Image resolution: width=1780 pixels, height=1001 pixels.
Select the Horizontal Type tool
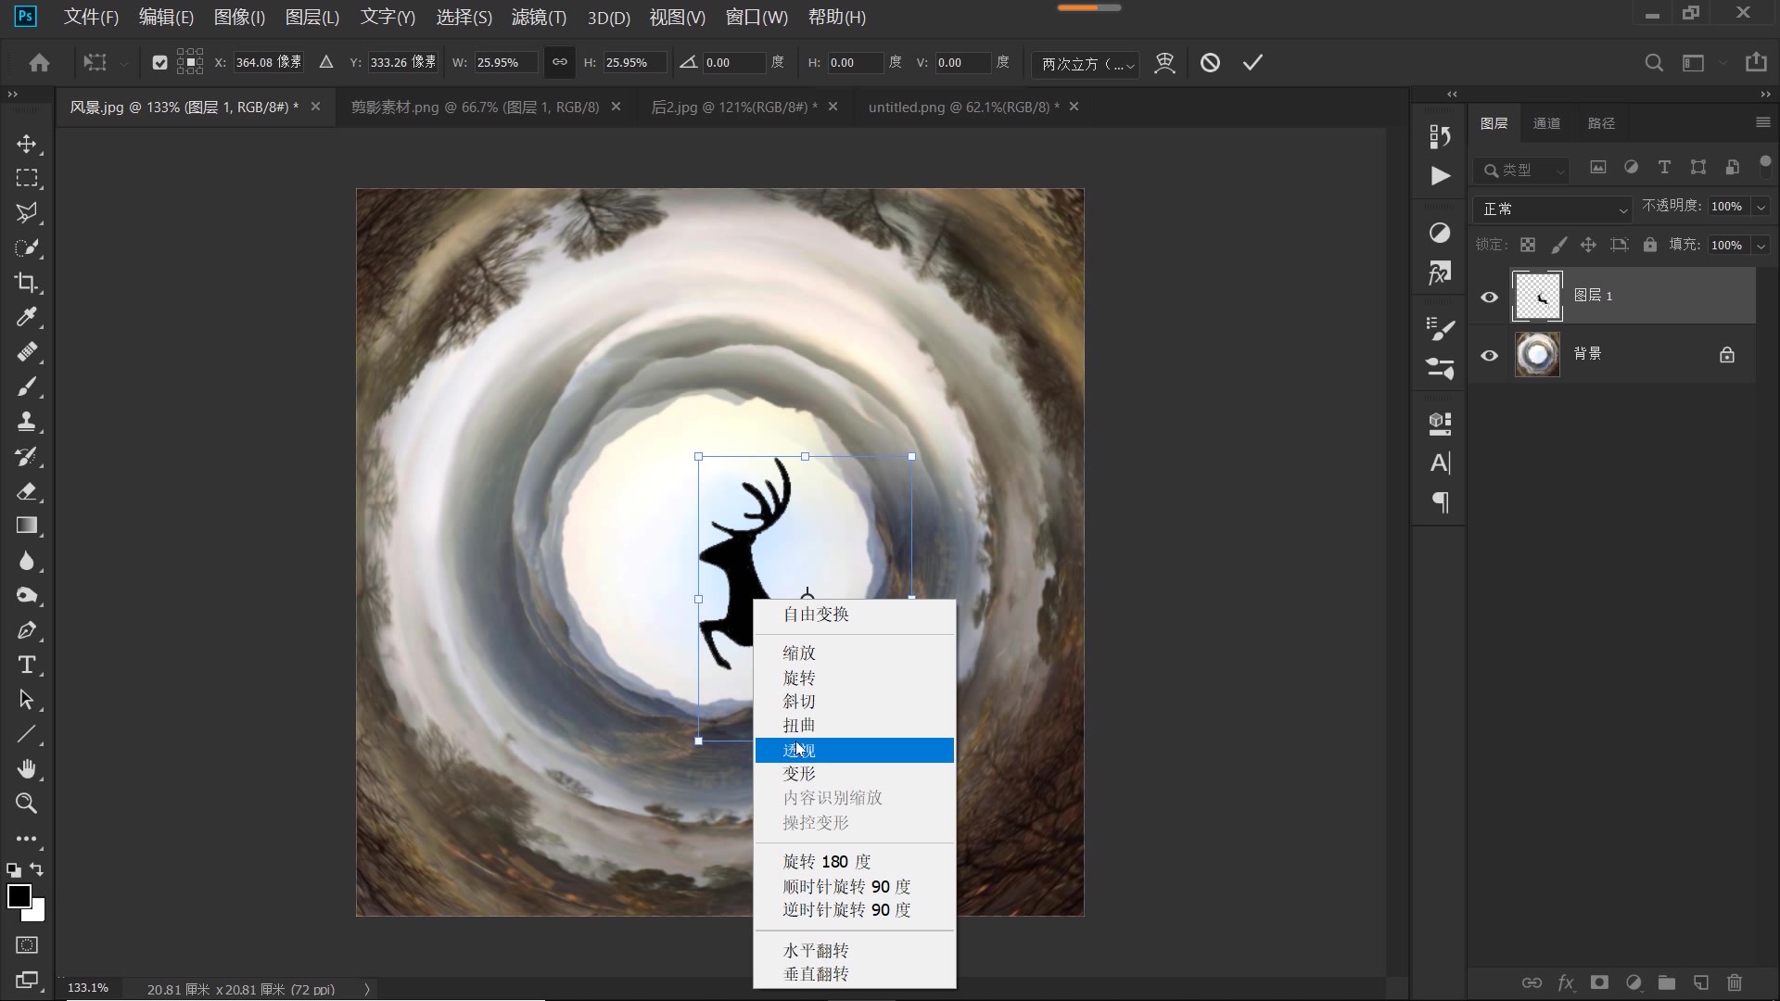27,665
